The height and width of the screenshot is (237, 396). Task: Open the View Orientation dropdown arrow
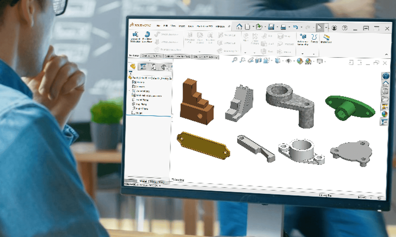[x=271, y=61]
